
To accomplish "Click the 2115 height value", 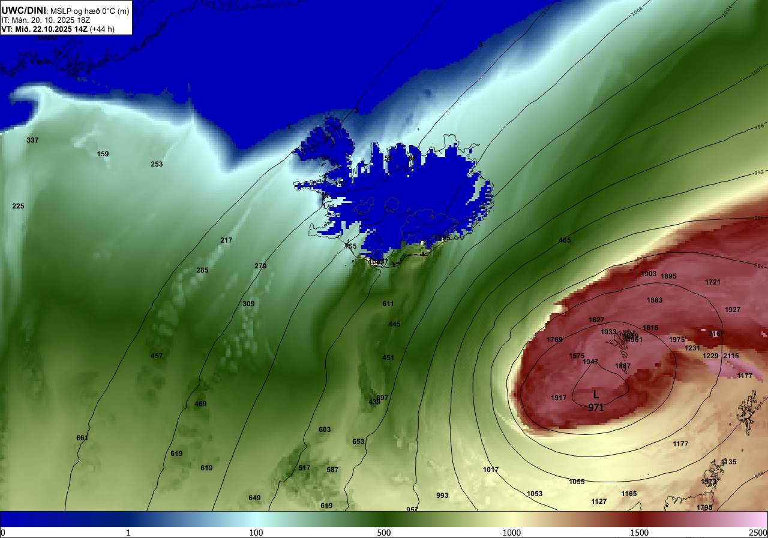I will (731, 356).
